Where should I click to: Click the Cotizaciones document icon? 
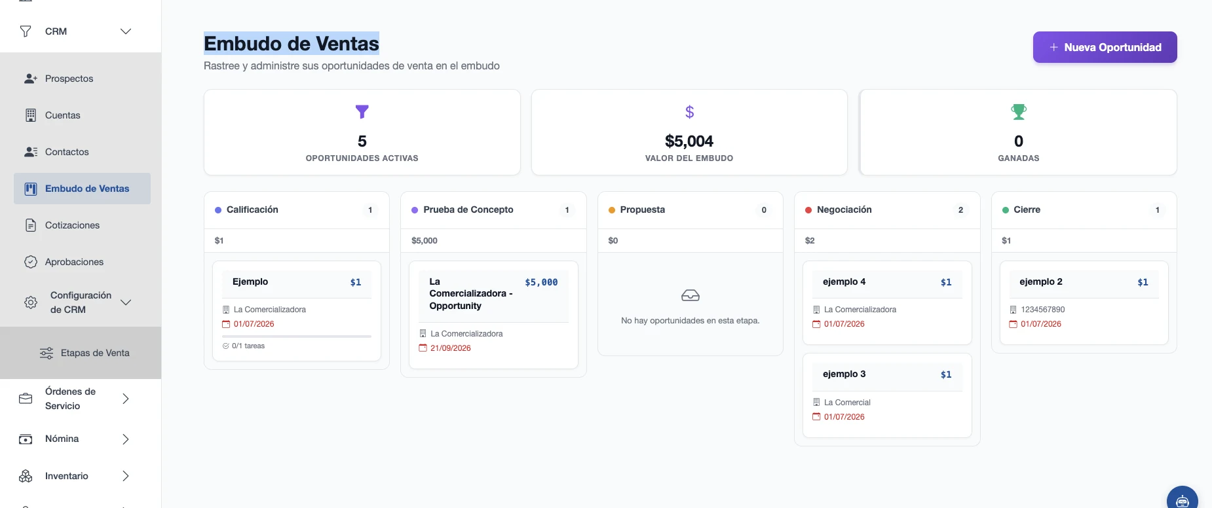(31, 225)
